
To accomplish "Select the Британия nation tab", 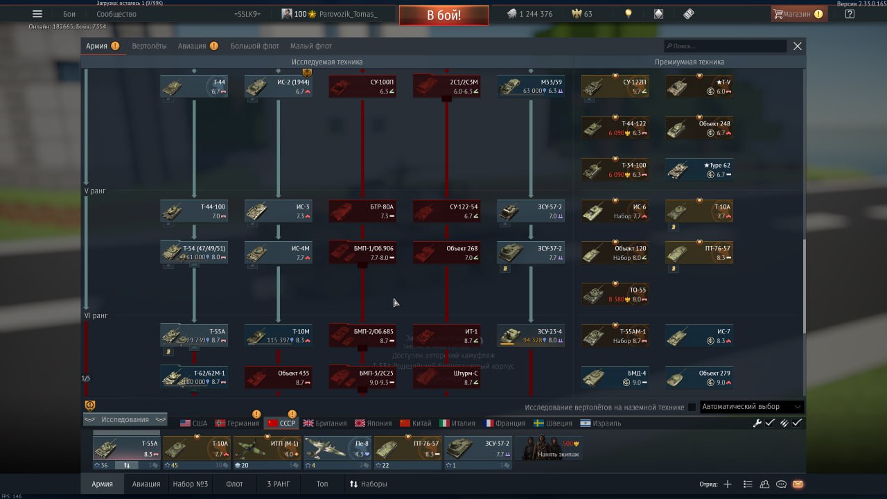I will point(325,423).
